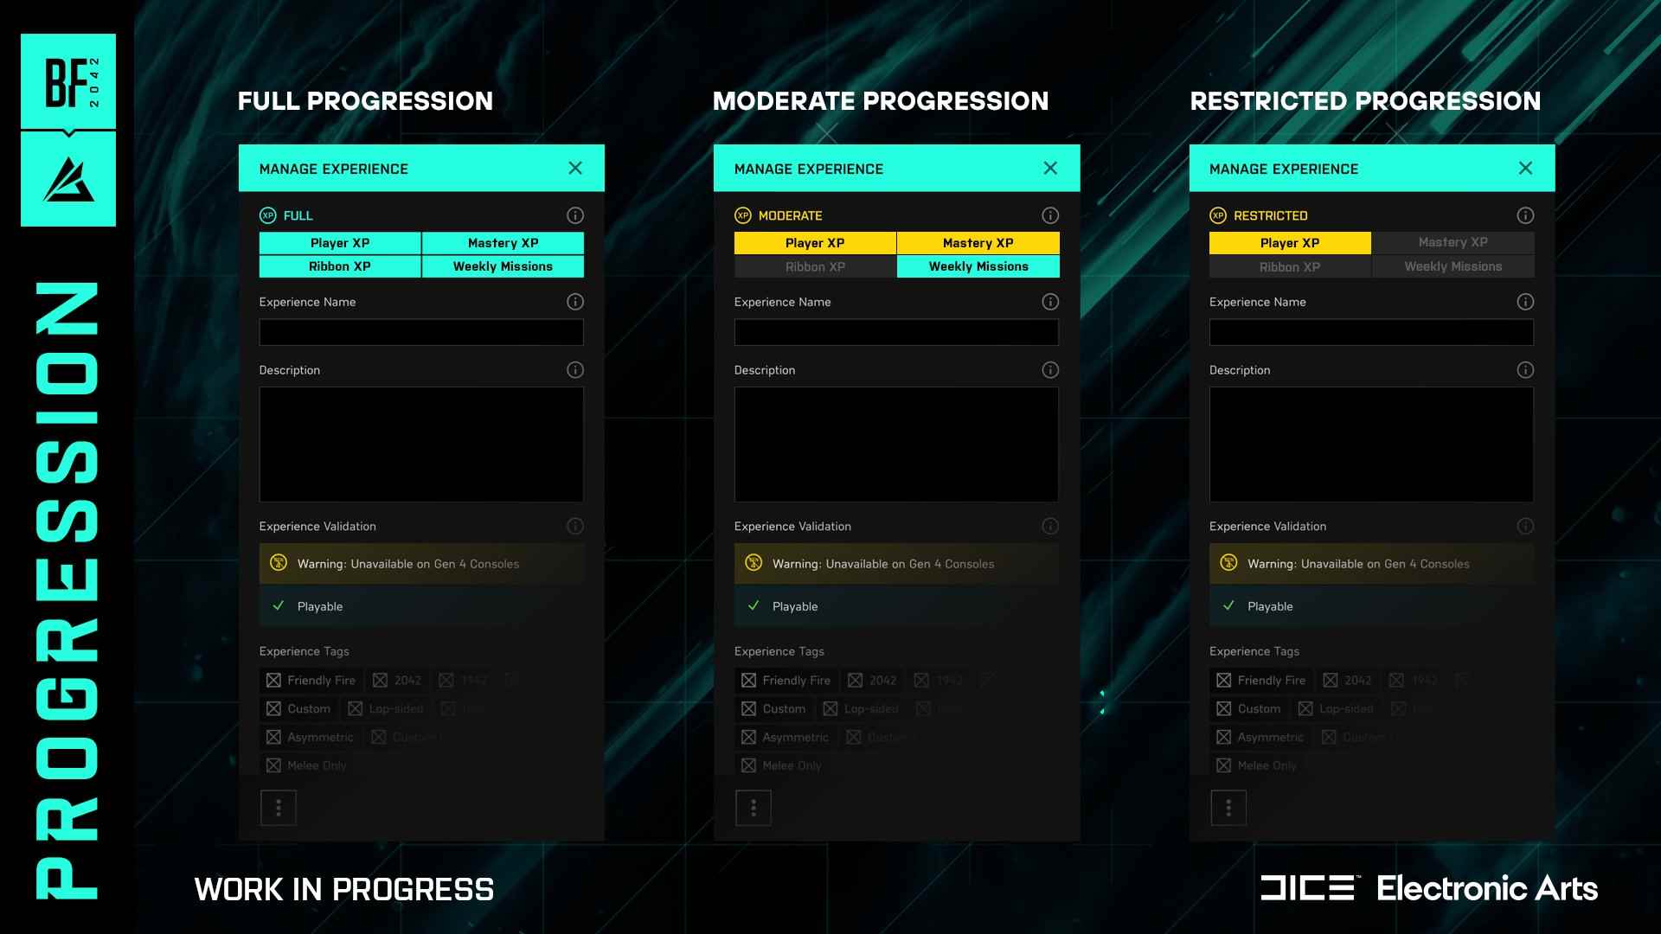Toggle the Ribbon XP button in Moderate Progression
The image size is (1661, 934).
[x=813, y=265]
